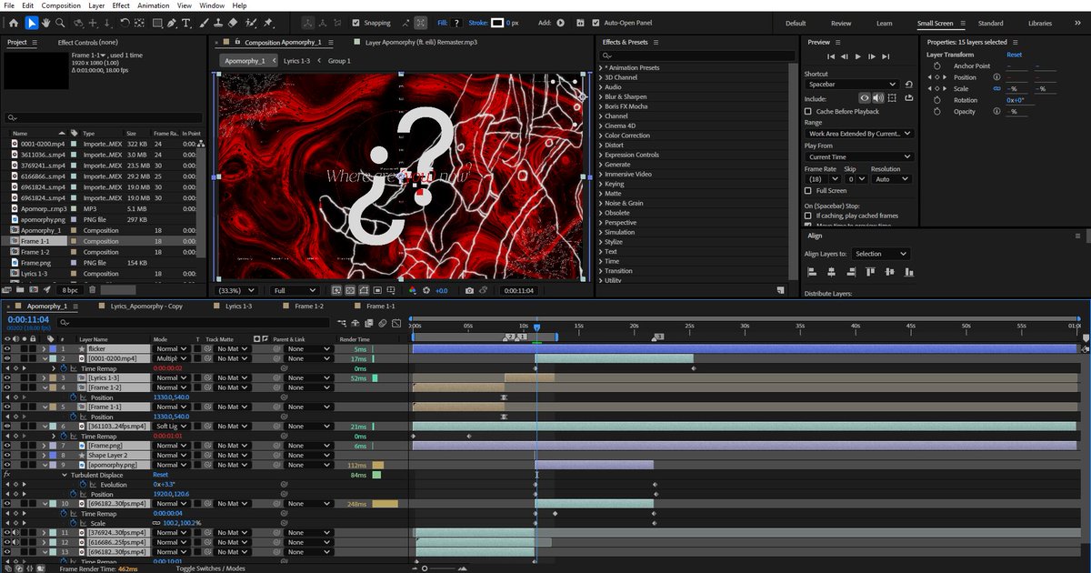1091x573 pixels.
Task: Open the Work Area Extended By Current range dropdown
Action: (858, 134)
